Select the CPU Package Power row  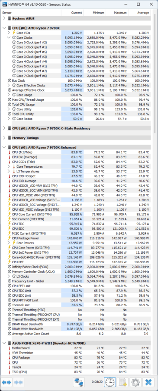point(76,239)
